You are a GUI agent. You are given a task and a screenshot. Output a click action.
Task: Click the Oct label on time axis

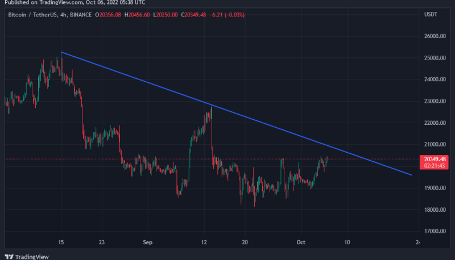301,242
